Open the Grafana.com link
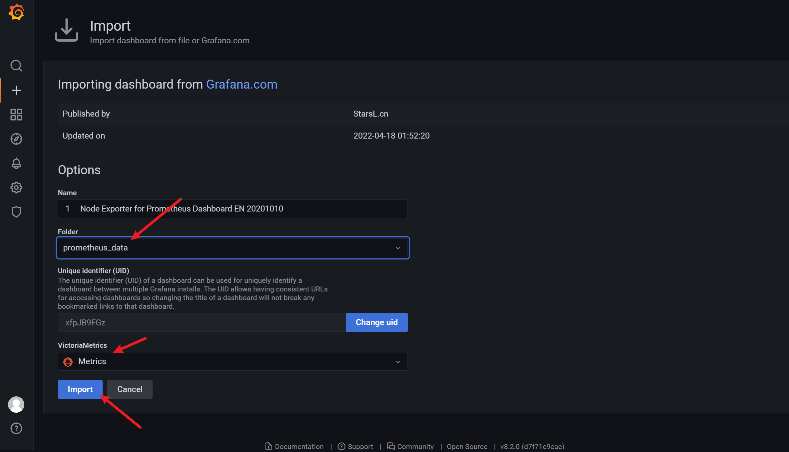 [242, 84]
